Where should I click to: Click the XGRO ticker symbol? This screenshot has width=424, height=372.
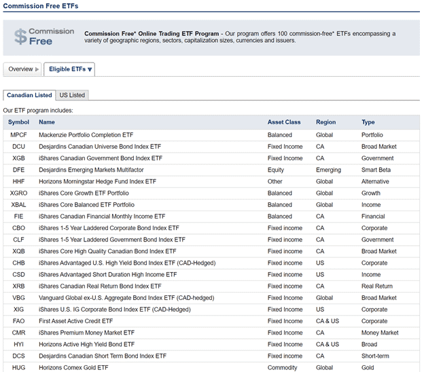coord(18,193)
